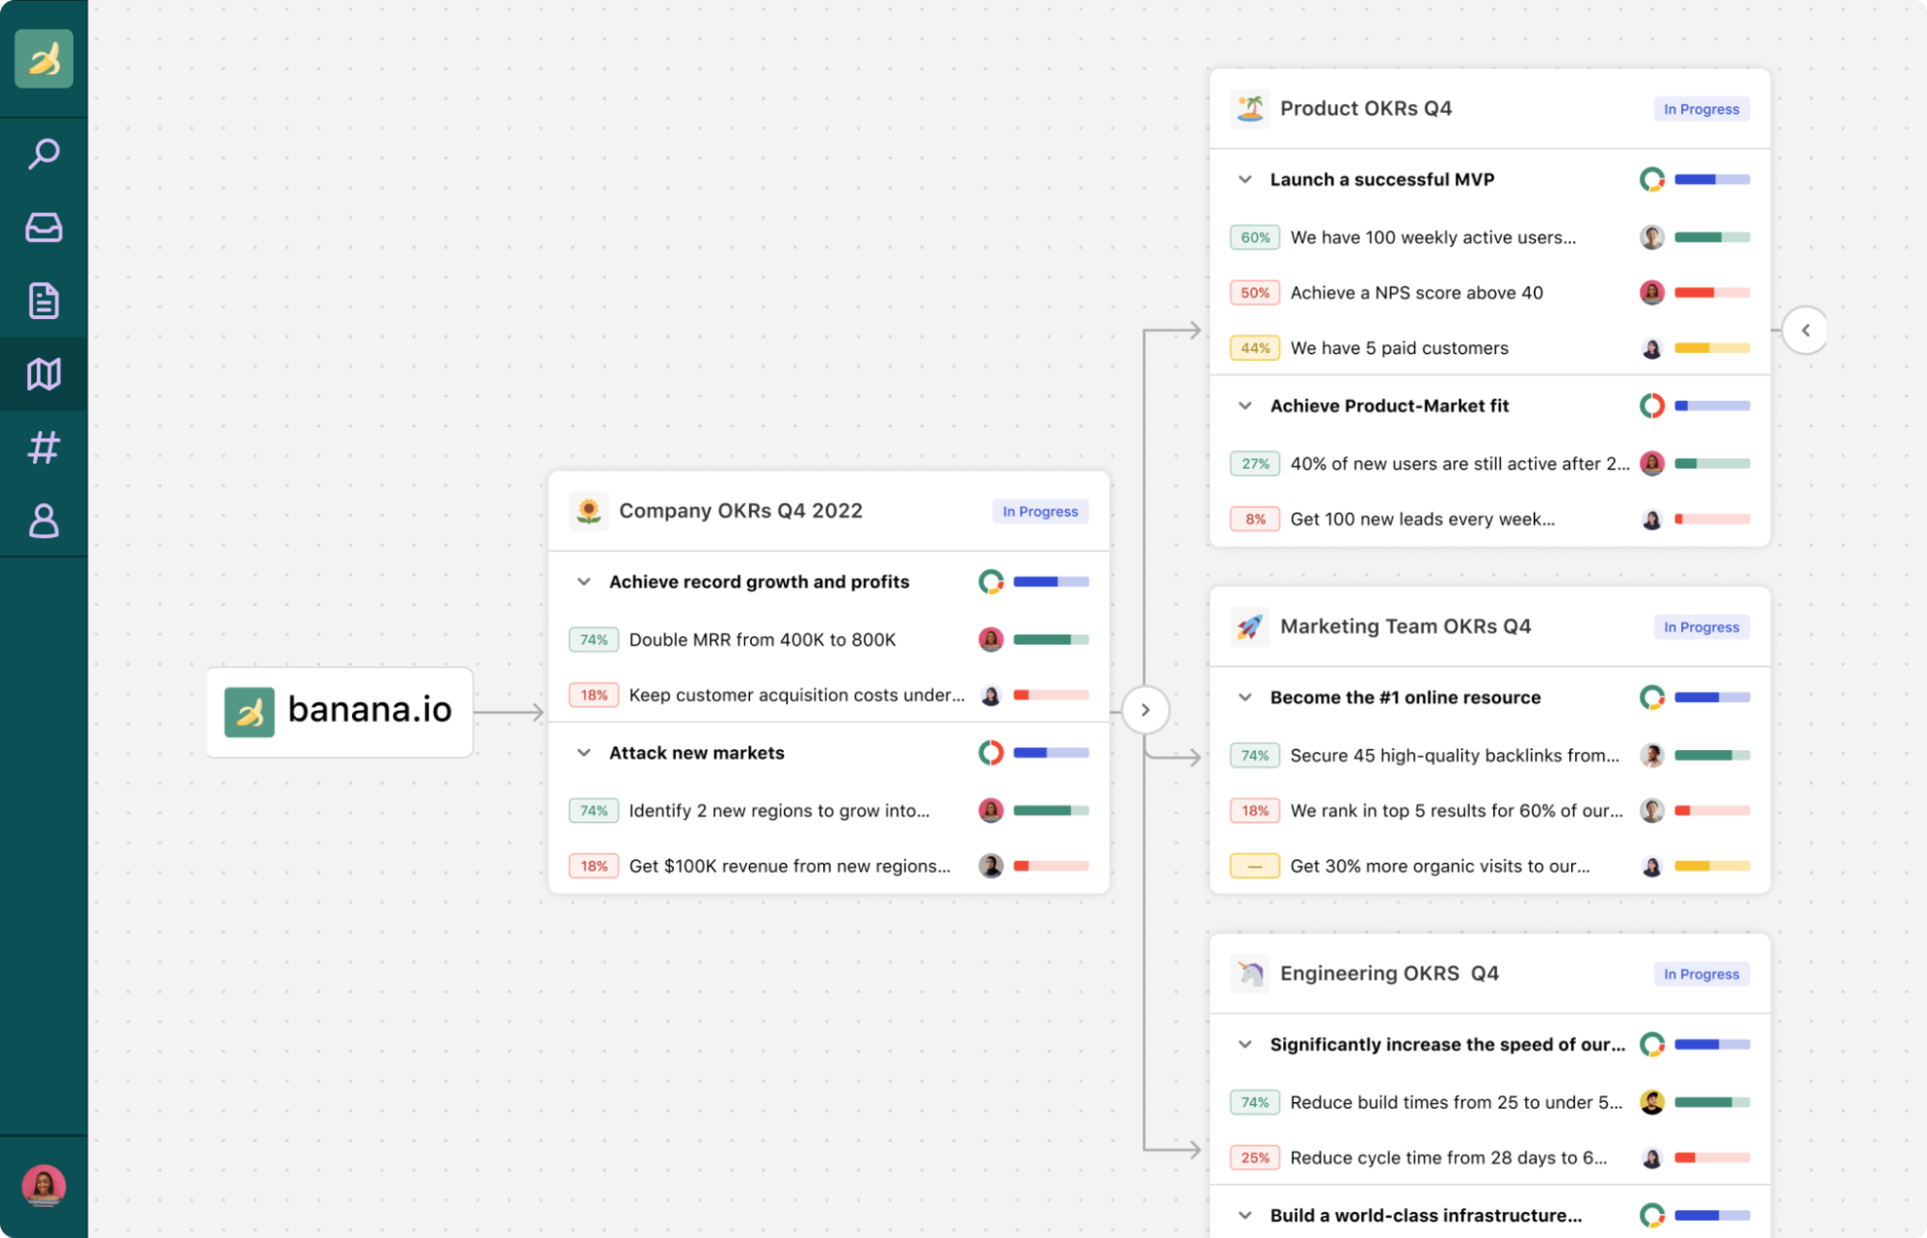Click In Progress status on Engineering OKRS

pyautogui.click(x=1700, y=974)
